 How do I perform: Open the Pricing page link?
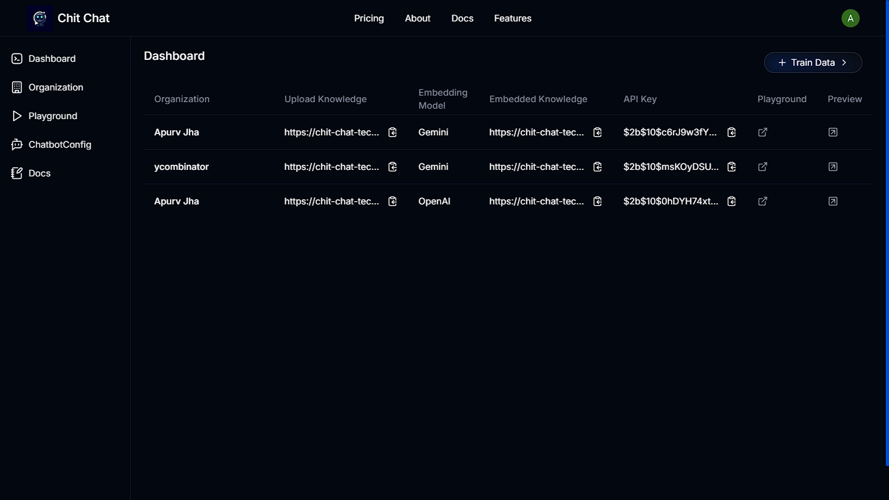tap(369, 18)
